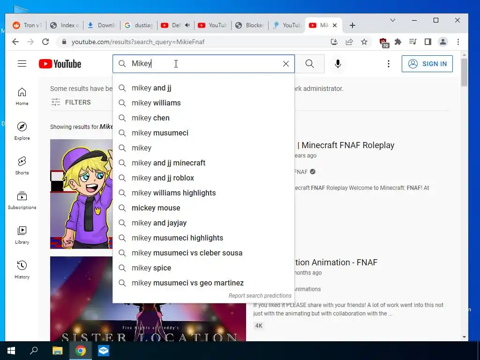This screenshot has height=360, width=480.
Task: Go forward in Chrome
Action: pos(30,42)
